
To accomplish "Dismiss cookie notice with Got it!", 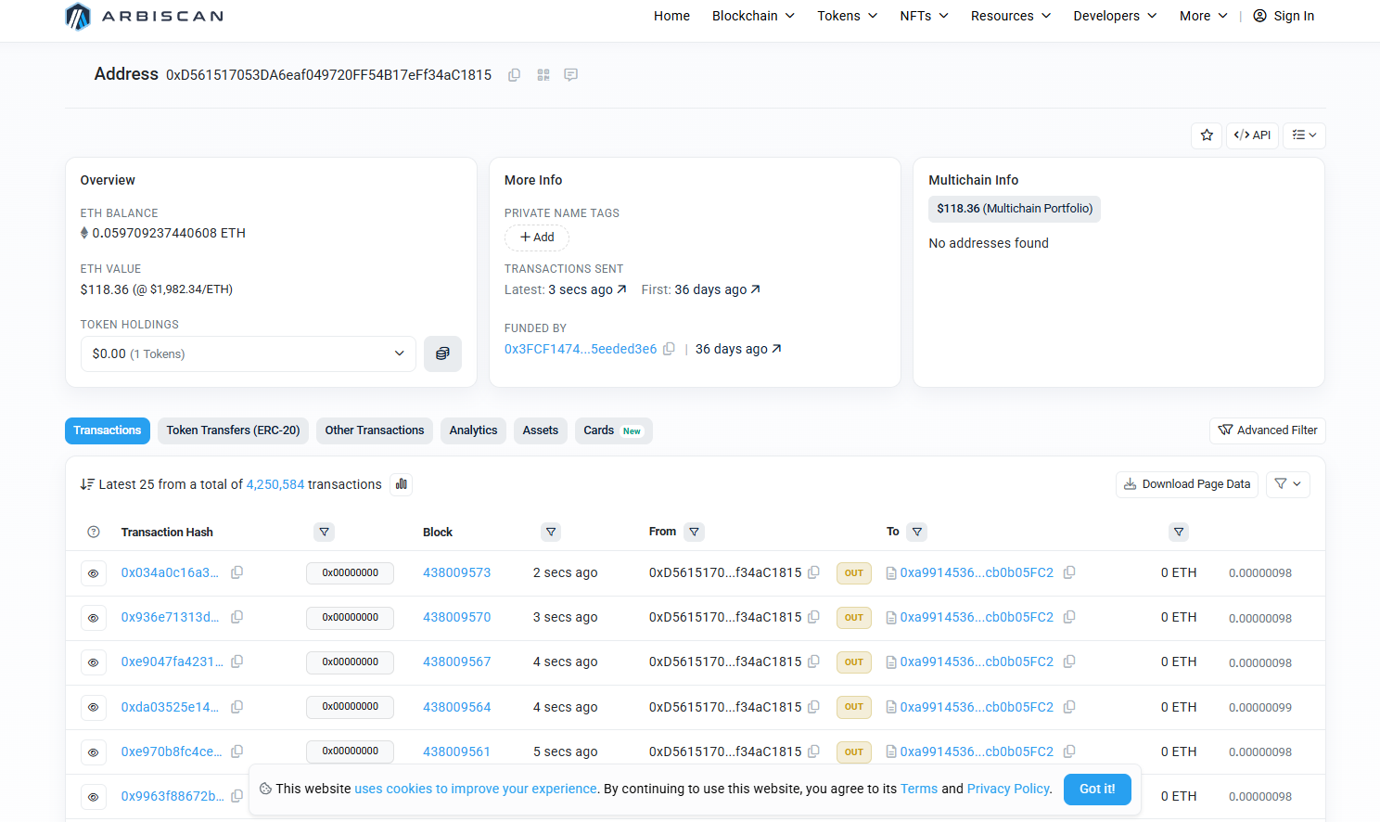I will tap(1096, 789).
